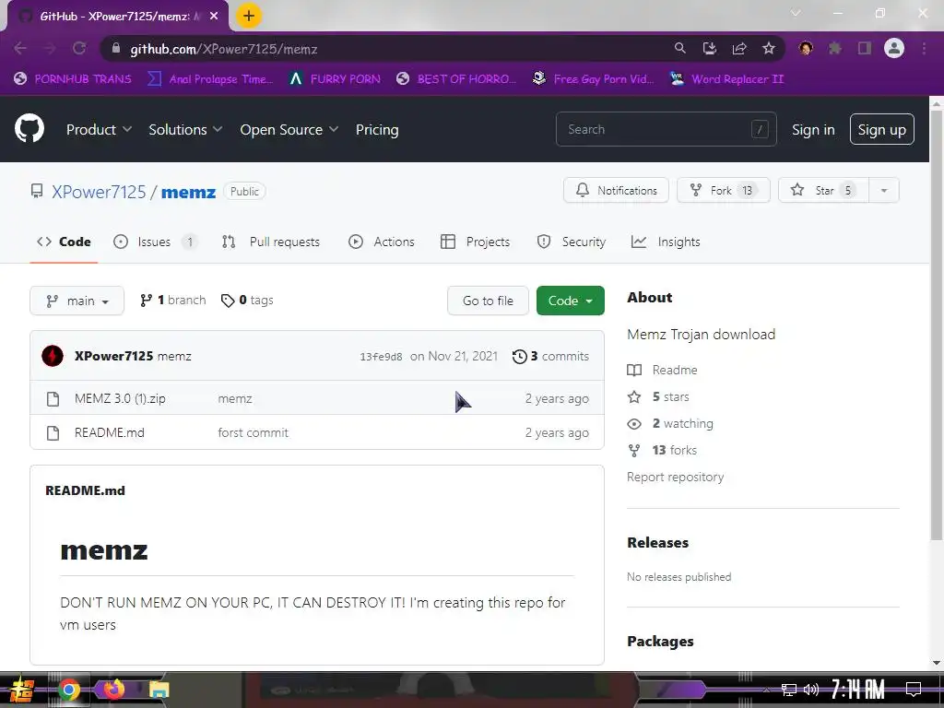
Task: Click the Notifications button
Action: click(x=616, y=190)
